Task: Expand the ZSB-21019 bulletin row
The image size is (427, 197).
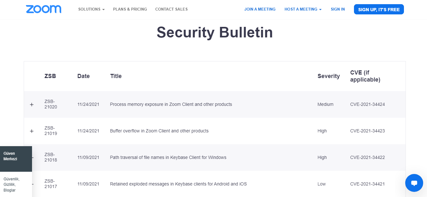Action: [32, 131]
